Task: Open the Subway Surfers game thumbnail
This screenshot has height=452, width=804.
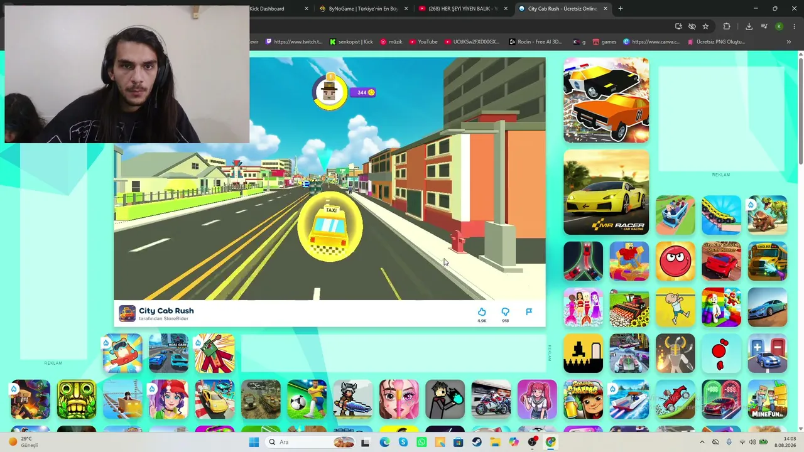Action: coord(583,399)
